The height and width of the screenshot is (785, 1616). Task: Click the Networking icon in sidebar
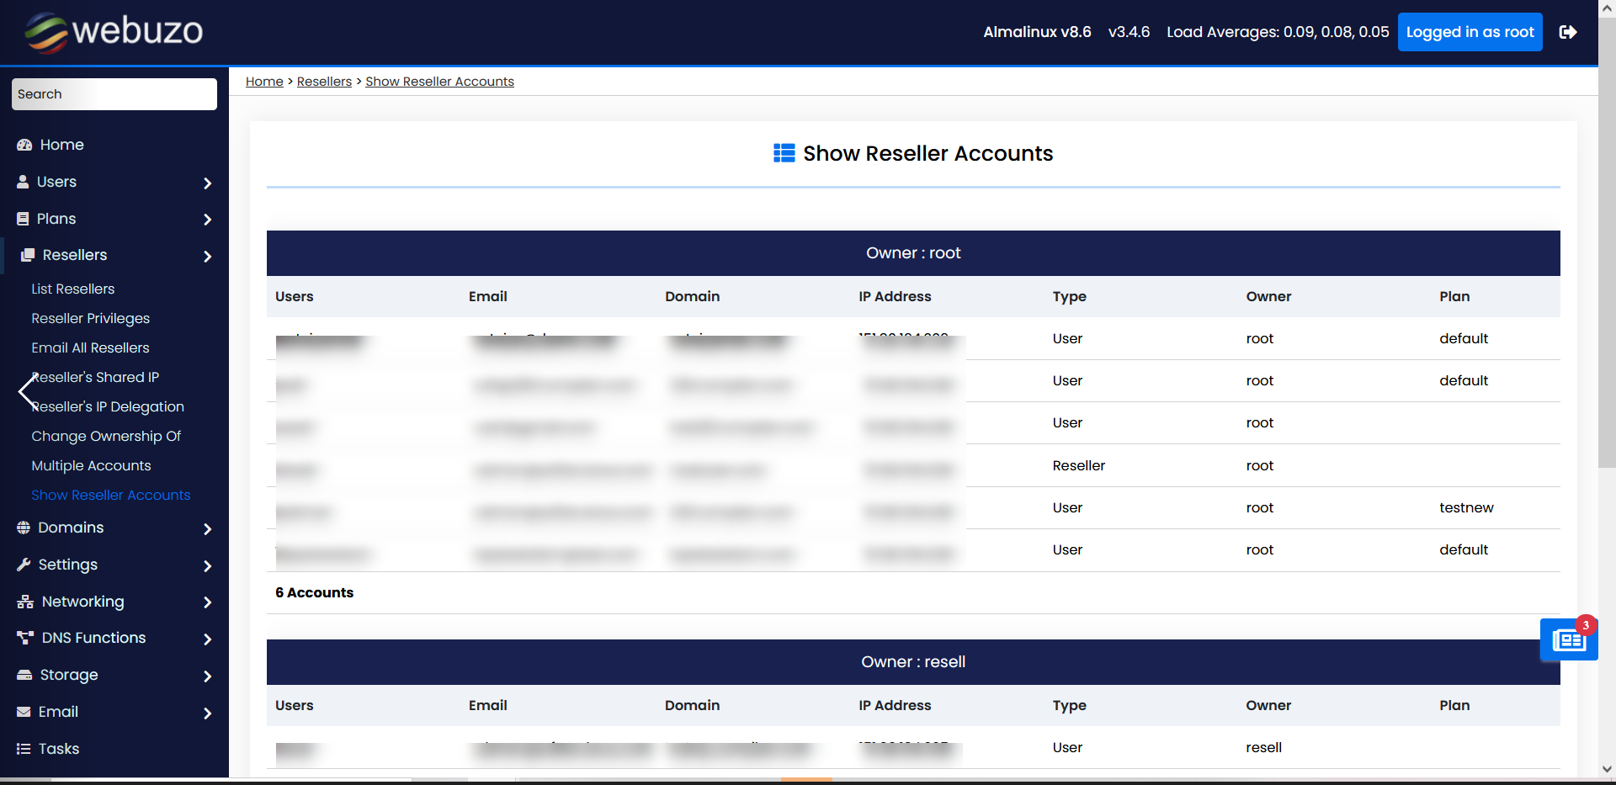click(x=23, y=601)
